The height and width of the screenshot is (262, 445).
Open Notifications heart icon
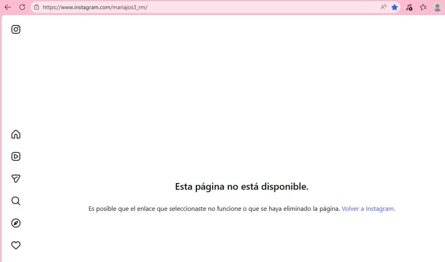click(x=16, y=245)
